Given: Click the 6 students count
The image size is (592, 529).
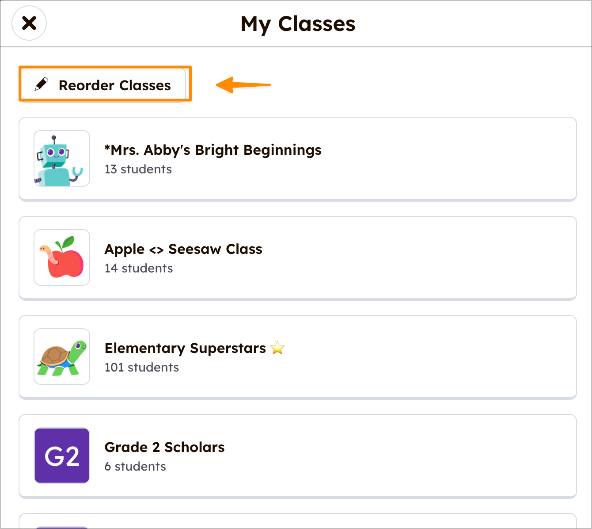Looking at the screenshot, I should tap(135, 467).
